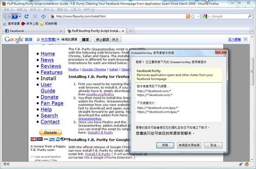The image size is (256, 169).
Task: Open the last menu bar item
Action: (x=89, y=10)
